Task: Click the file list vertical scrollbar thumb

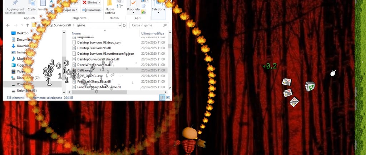Action: point(170,46)
